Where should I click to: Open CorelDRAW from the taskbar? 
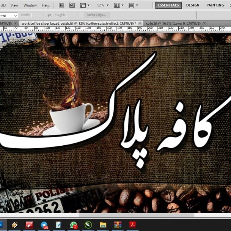pos(88,225)
